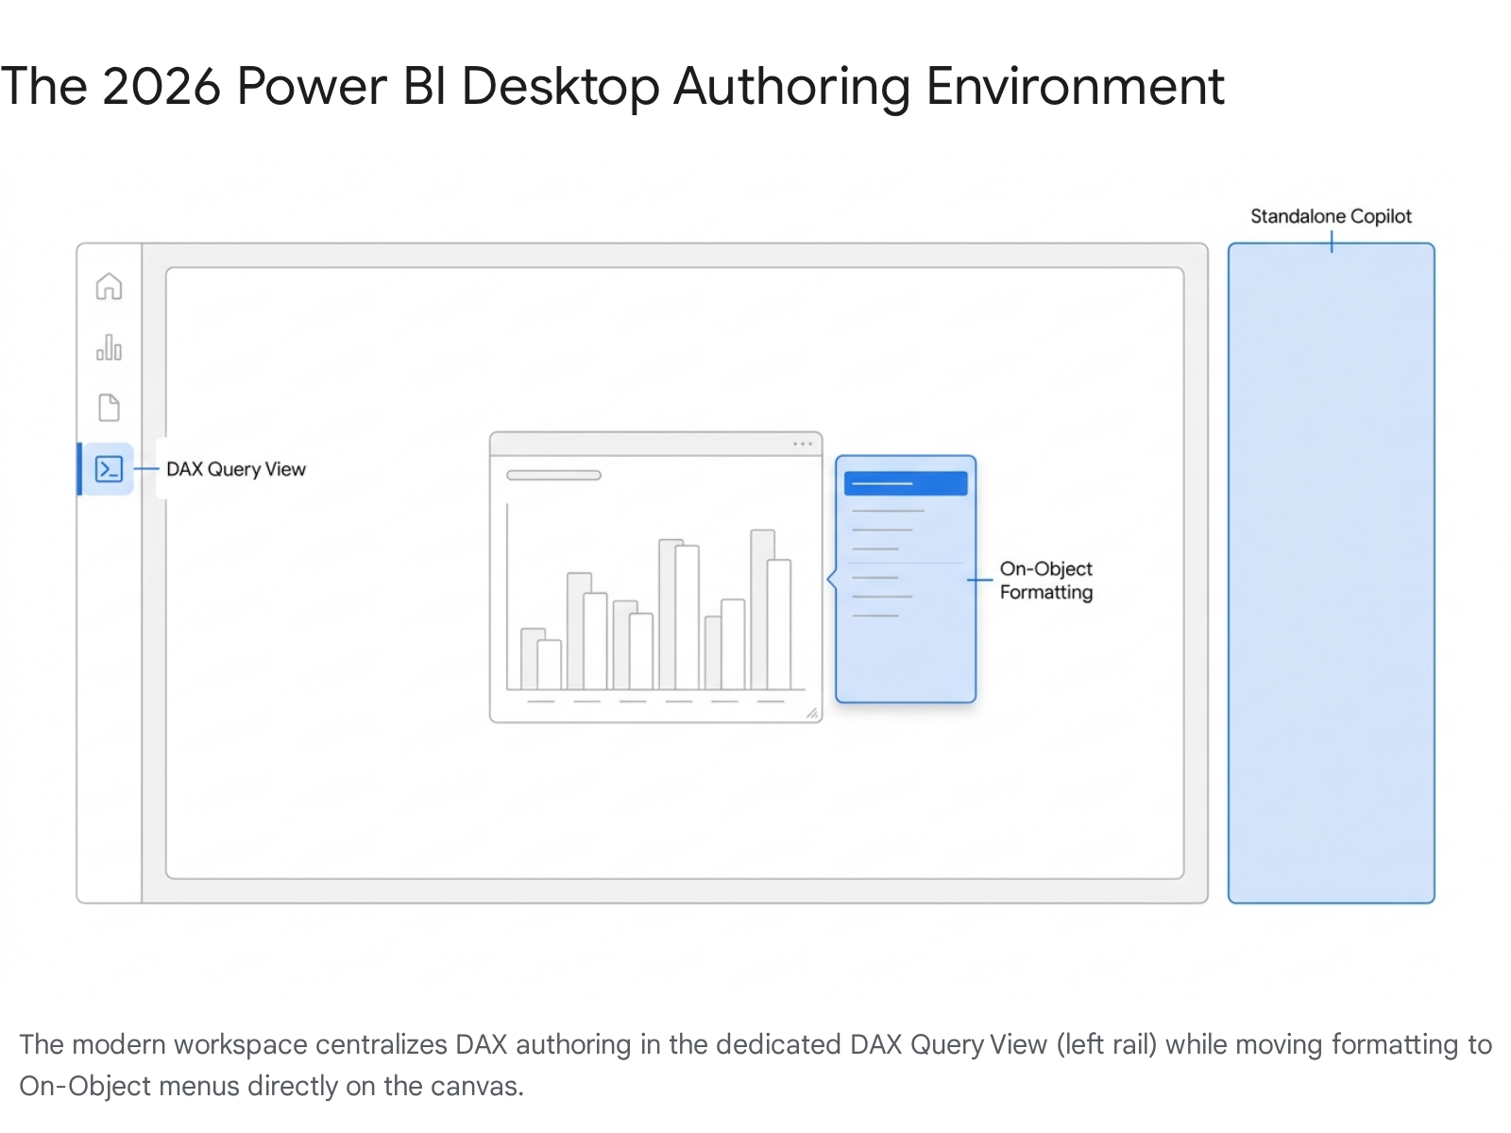
Task: Click the chart visual's three-dot menu
Action: tap(803, 444)
